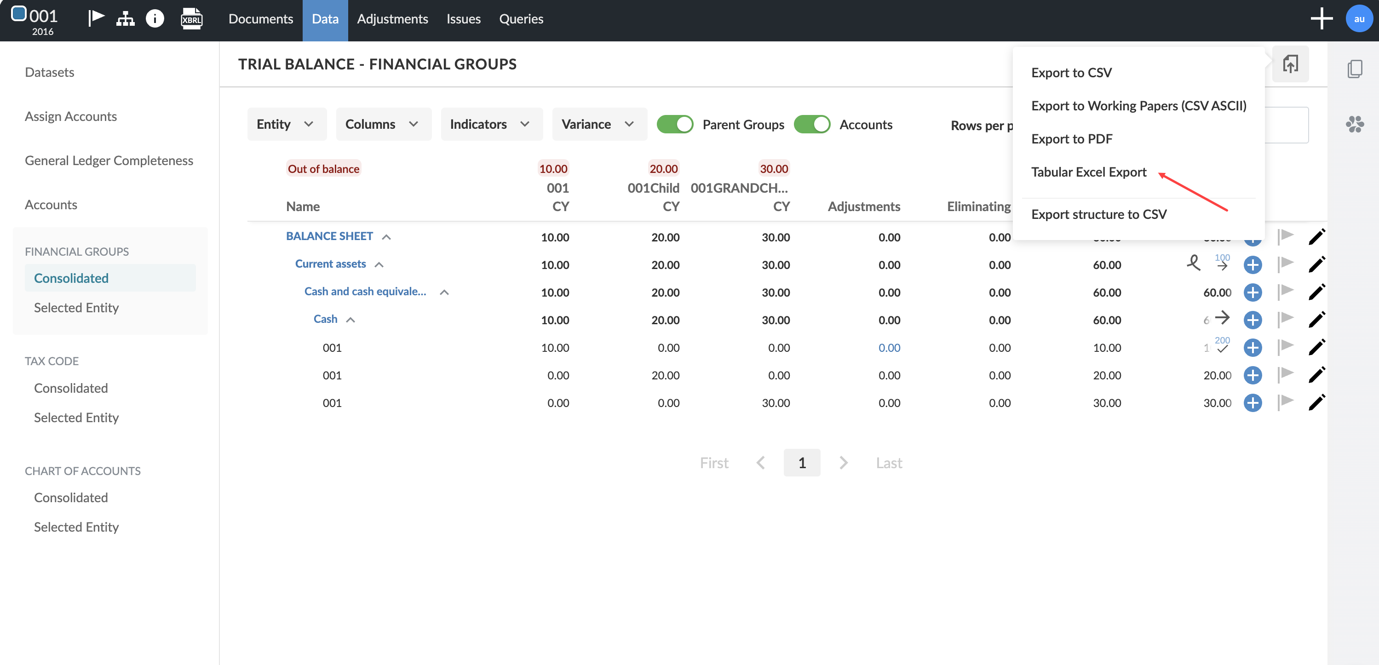
Task: Open Accounts in sidebar
Action: [51, 205]
